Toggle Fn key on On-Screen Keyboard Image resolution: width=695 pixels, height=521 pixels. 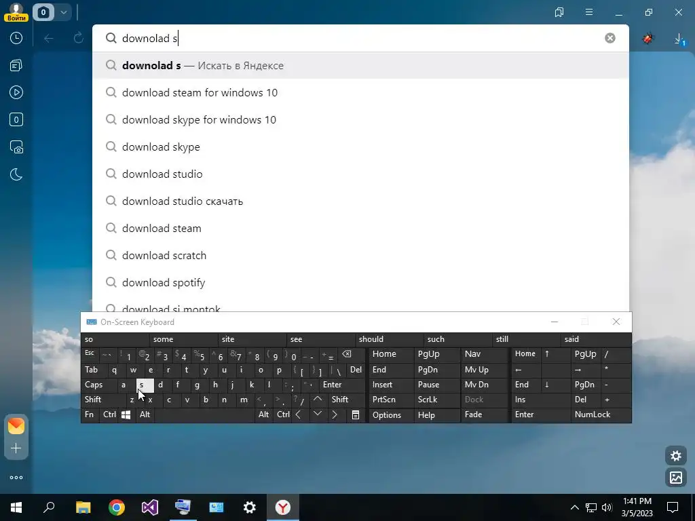point(90,414)
